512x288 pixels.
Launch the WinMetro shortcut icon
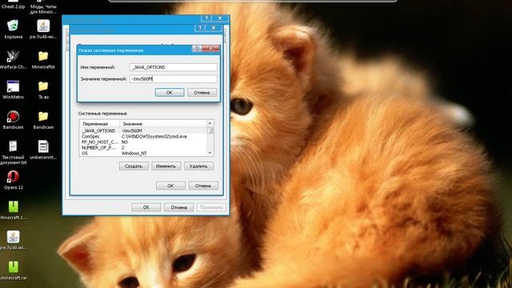13,86
